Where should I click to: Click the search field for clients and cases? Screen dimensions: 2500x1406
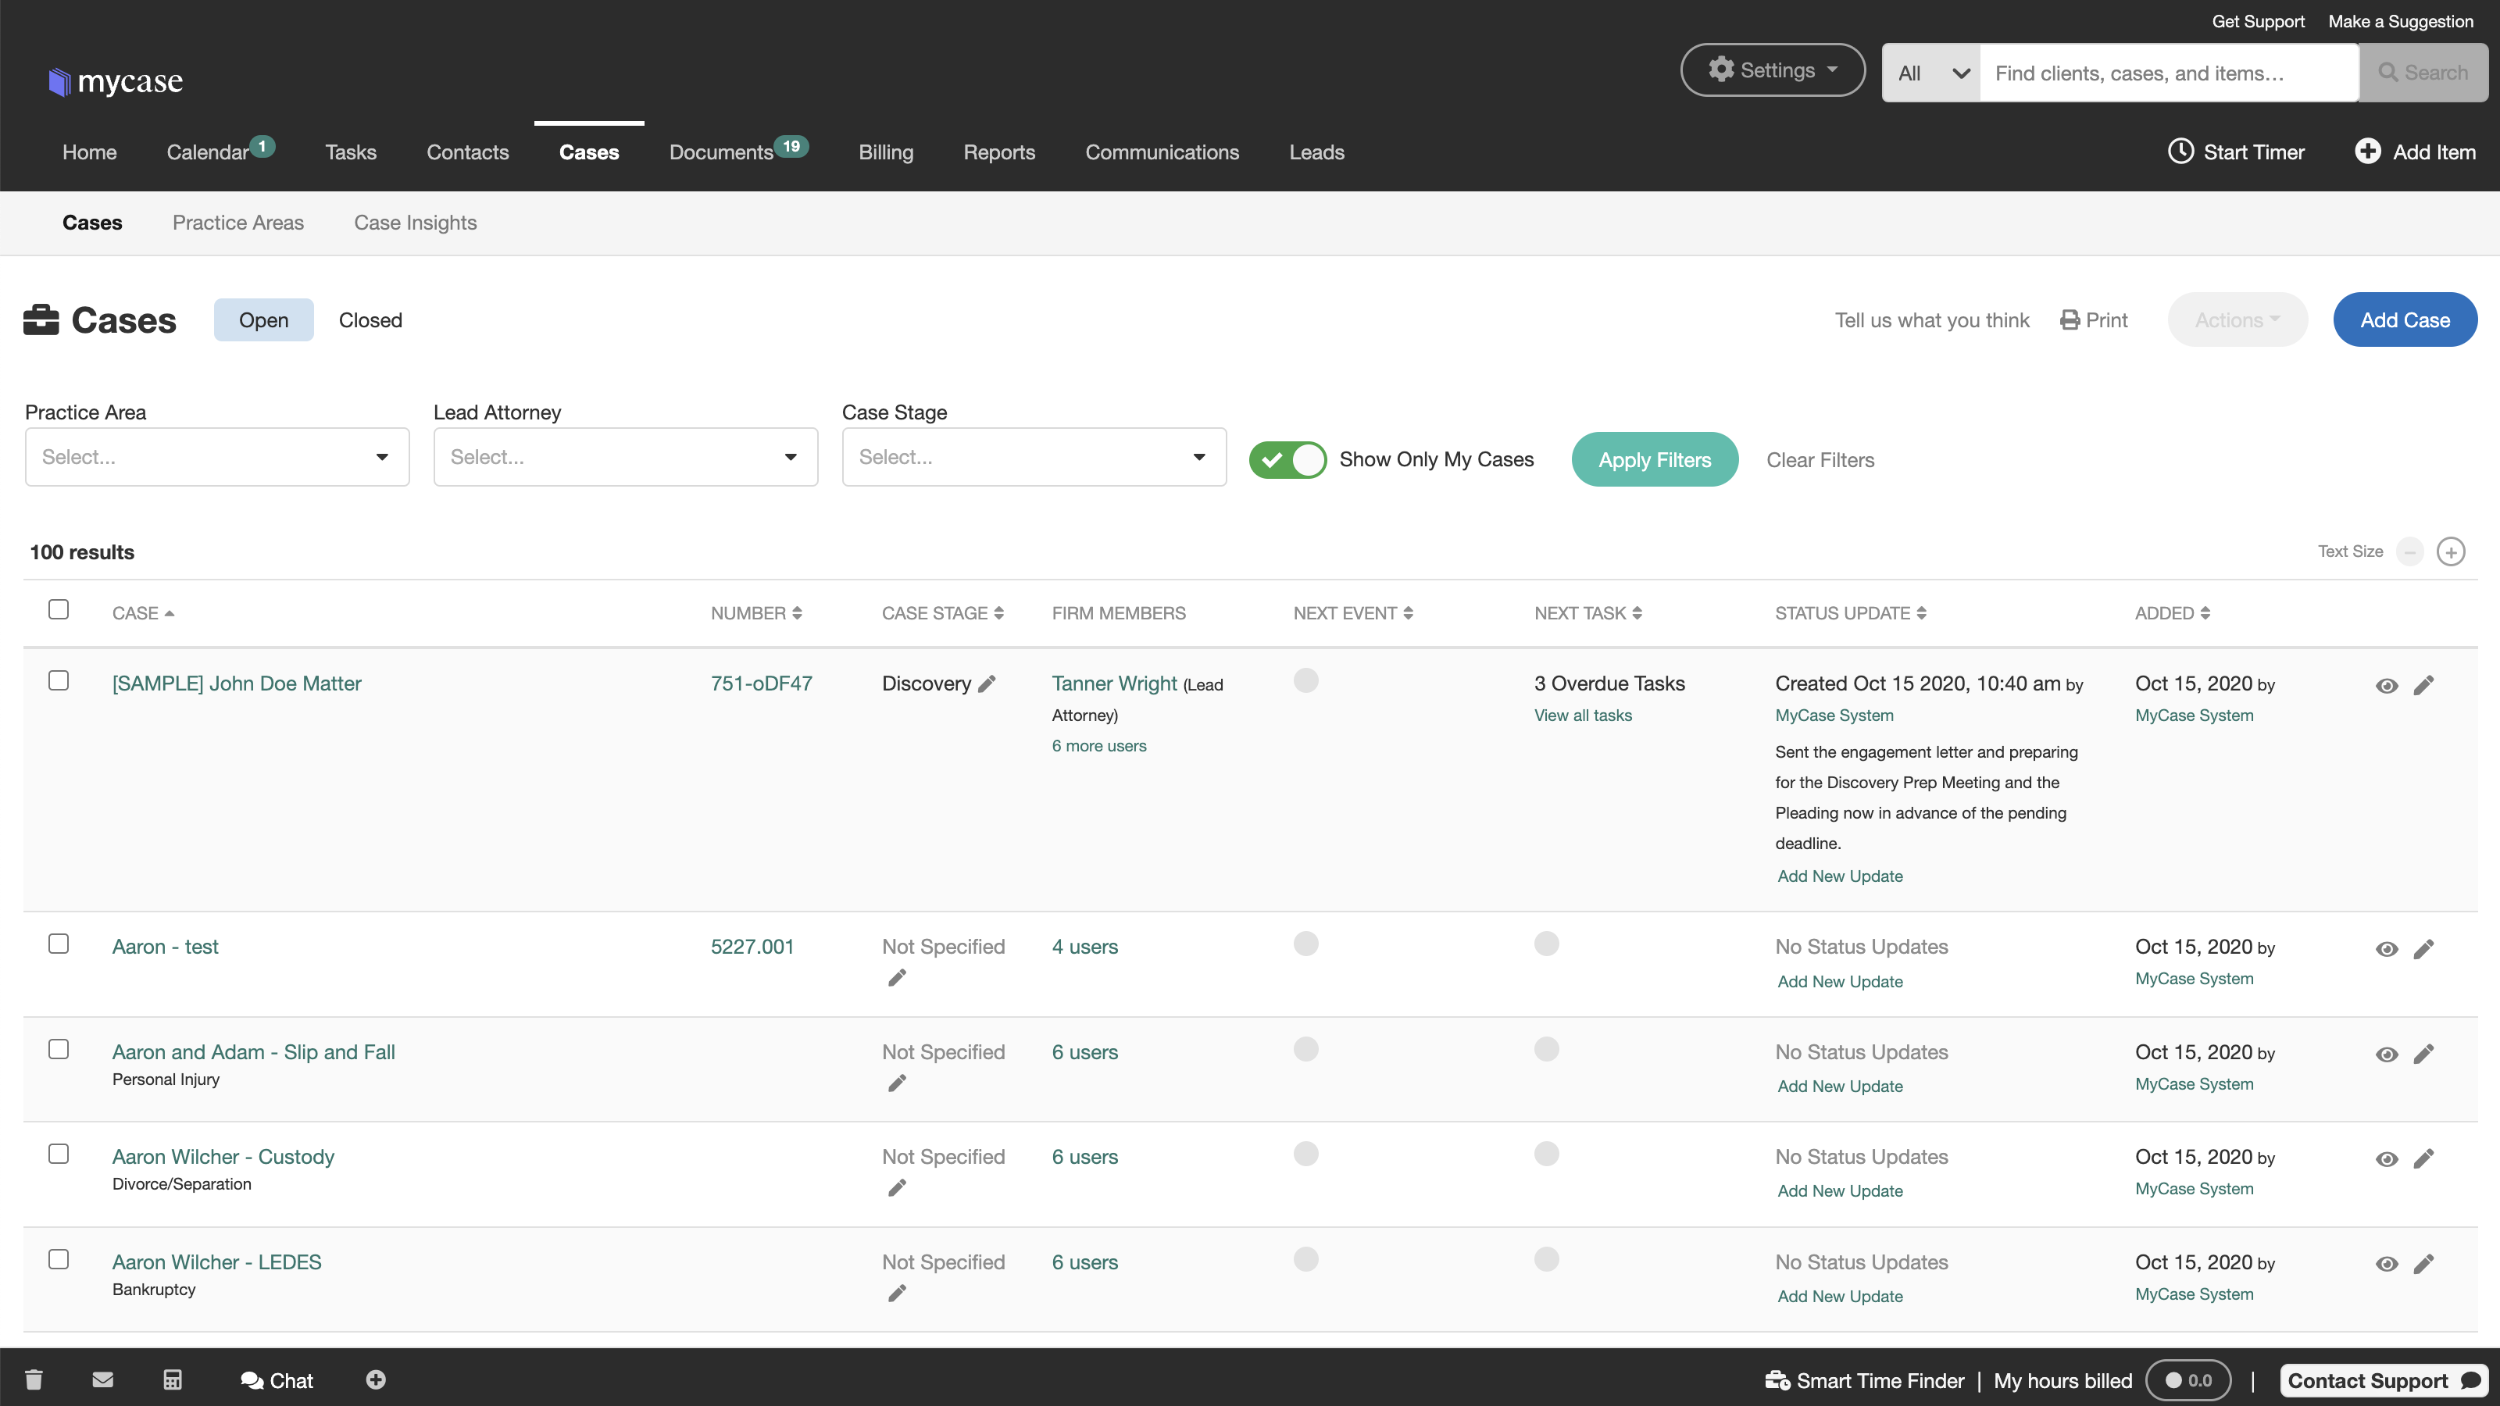point(2167,73)
